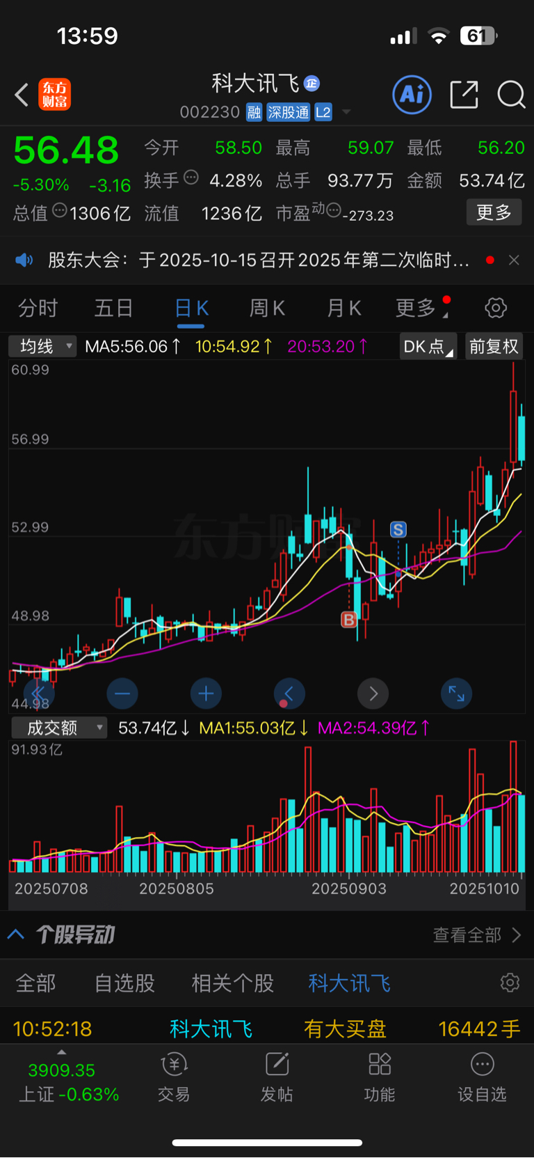Select the 日K chart tab
This screenshot has height=1158, width=534.
191,308
